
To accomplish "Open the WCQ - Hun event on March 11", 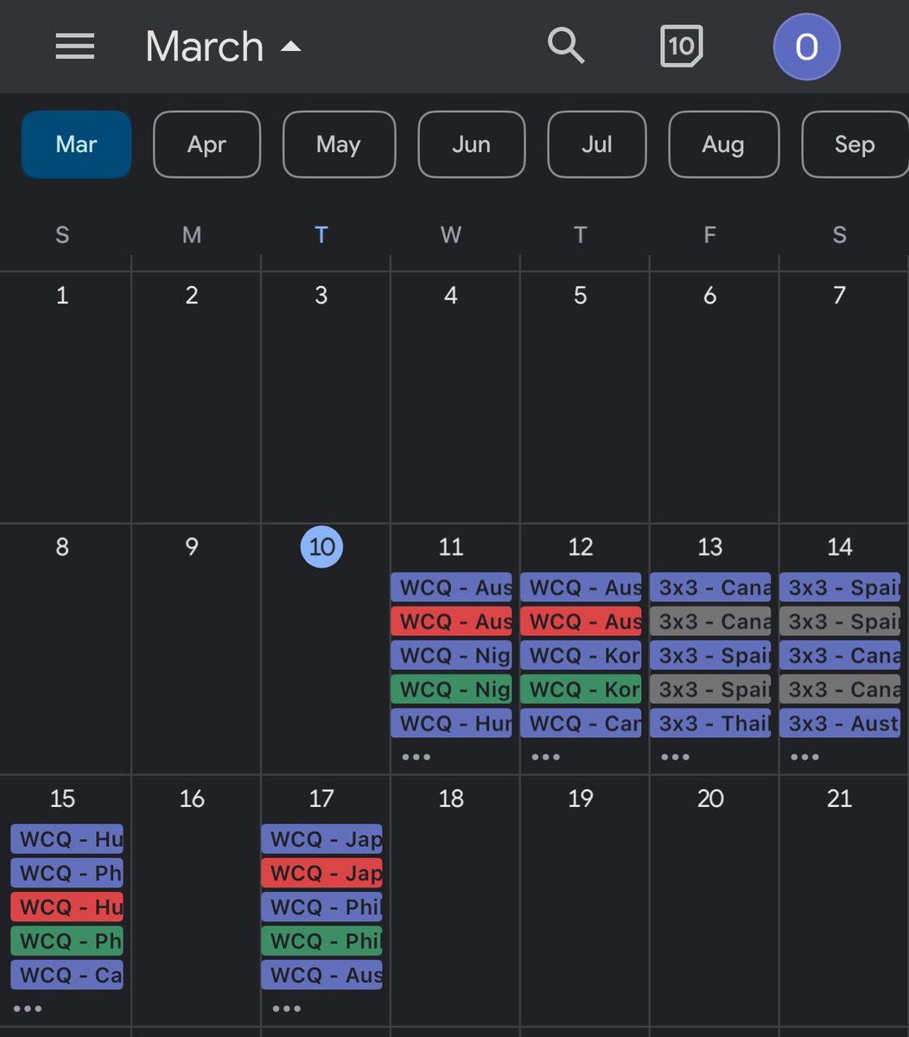I will point(451,723).
